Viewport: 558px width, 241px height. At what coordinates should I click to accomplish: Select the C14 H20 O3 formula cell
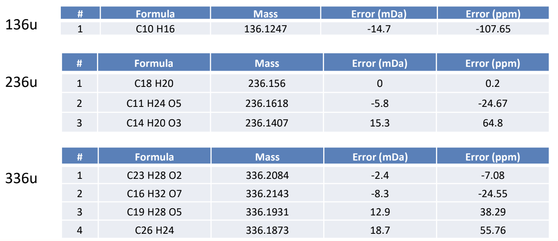click(x=154, y=123)
